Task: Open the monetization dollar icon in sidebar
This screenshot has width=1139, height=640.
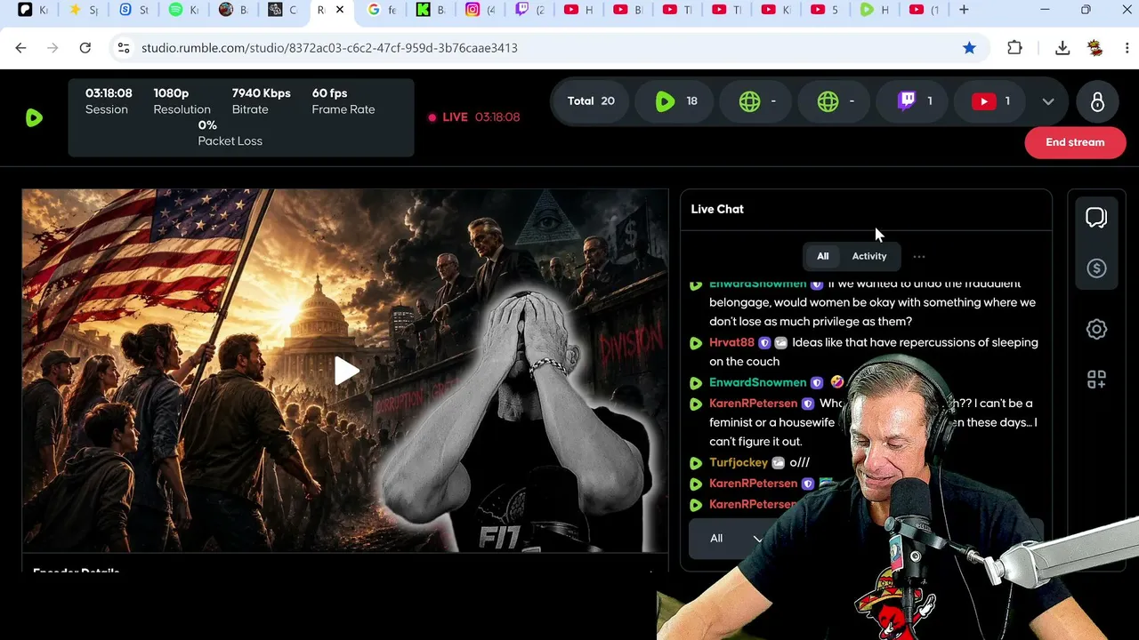Action: click(x=1096, y=268)
